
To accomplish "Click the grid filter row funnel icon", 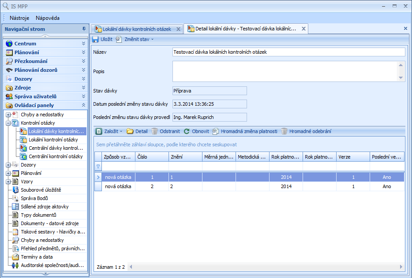I will pos(98,166).
